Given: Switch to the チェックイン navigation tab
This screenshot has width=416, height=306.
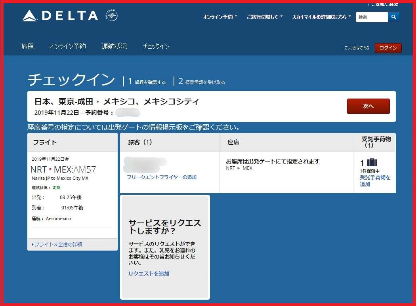Looking at the screenshot, I should [156, 46].
